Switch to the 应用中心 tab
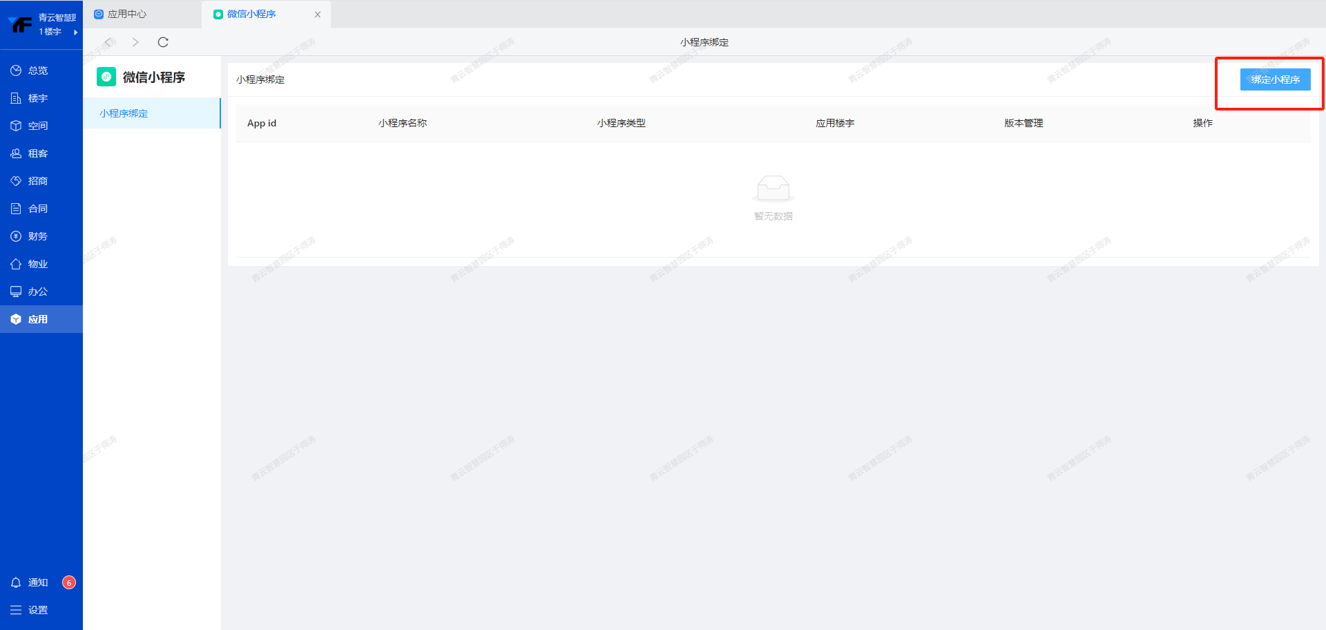Screen dimensions: 1326x630 click(126, 14)
